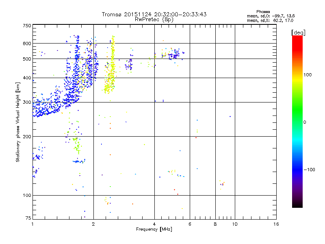
Task: Click the plot title "Tromsø 20151124 20:32:00-20:33:43"
Action: coord(154,14)
